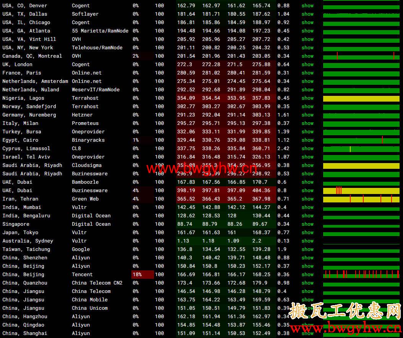Click 'show' link for USA, CO, Denver
This screenshot has height=338, width=403.
(308, 5)
